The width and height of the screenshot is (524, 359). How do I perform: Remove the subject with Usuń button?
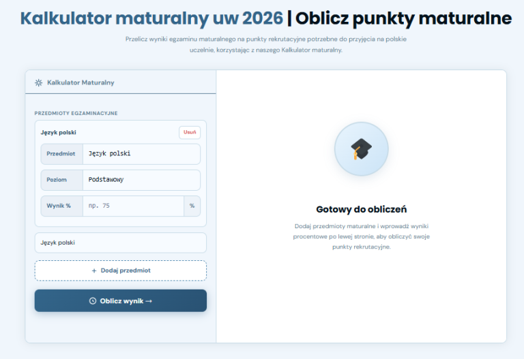(190, 132)
